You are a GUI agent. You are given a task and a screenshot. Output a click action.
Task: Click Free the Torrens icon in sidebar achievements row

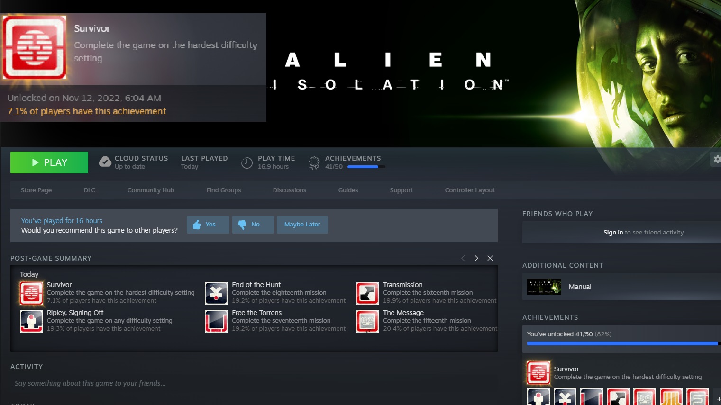coord(592,397)
